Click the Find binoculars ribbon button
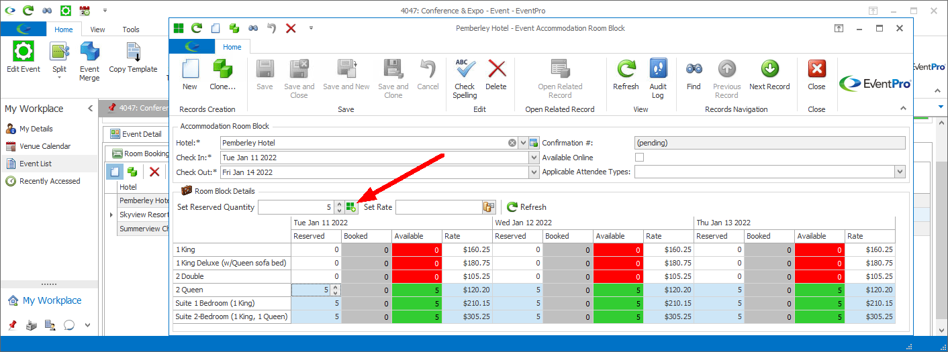 694,74
